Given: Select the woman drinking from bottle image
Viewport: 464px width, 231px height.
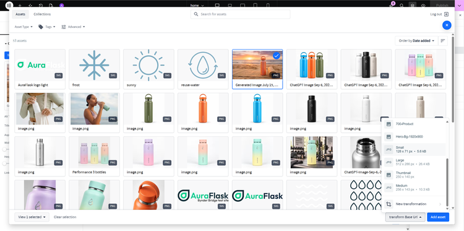Looking at the screenshot, I should tap(95, 113).
